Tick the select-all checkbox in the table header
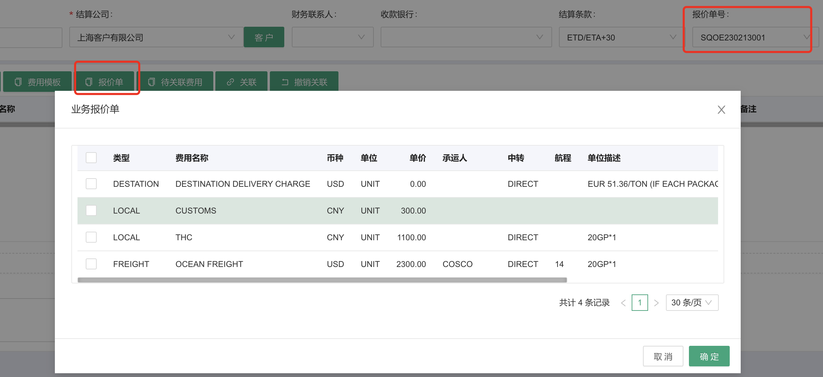The image size is (823, 377). click(x=91, y=158)
